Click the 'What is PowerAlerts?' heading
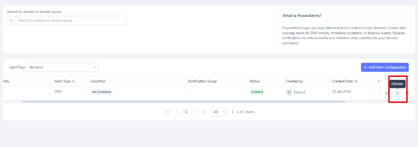Viewport: 418px width, 147px height. tap(302, 16)
